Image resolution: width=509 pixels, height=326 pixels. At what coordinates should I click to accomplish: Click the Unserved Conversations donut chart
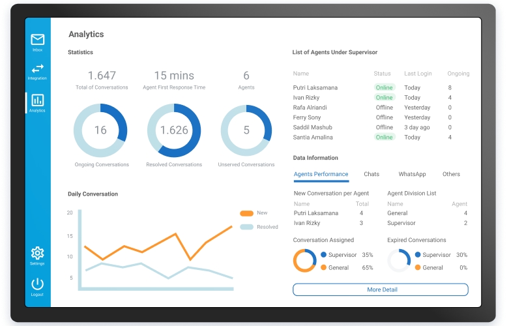tap(246, 130)
